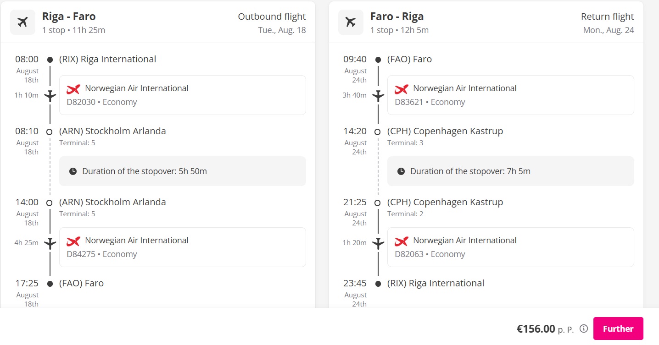Click the Stockholm stopover duration box
Viewport: 659px width, 345px height.
pyautogui.click(x=183, y=171)
